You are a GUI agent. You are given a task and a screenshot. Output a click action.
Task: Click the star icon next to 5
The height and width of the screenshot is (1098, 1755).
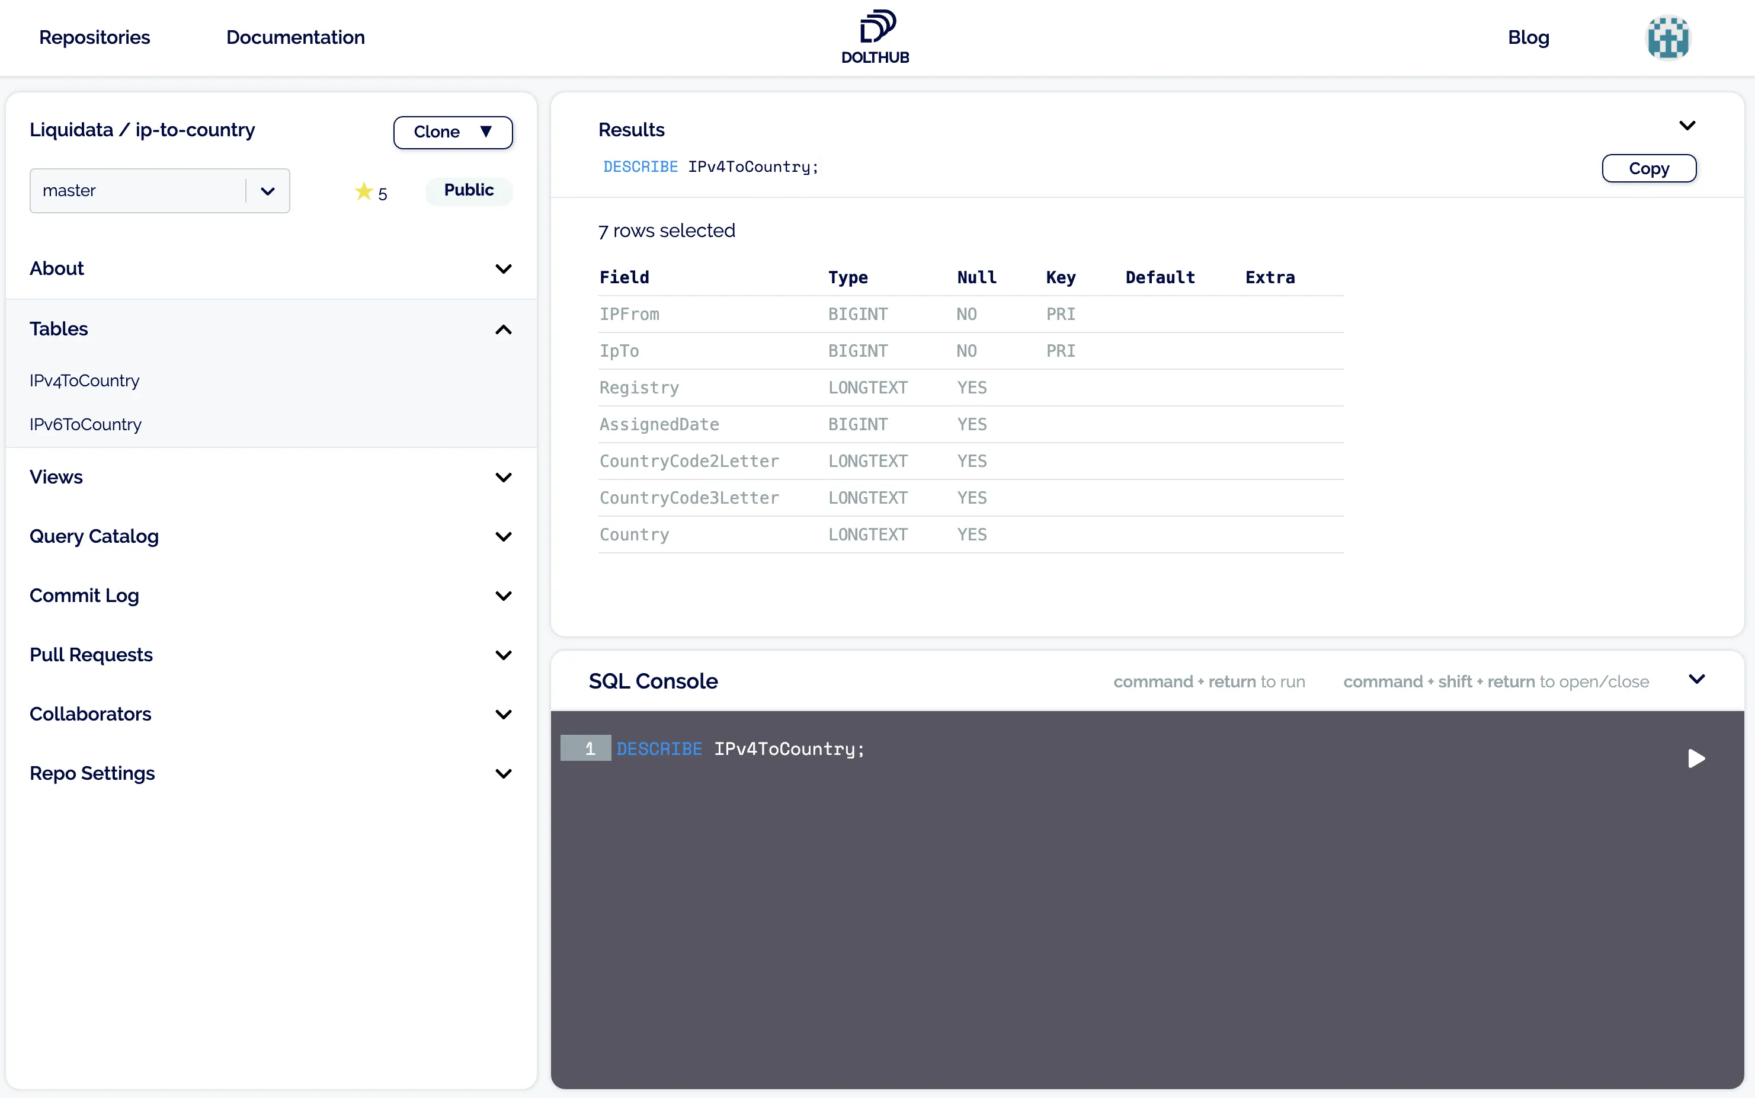(364, 191)
